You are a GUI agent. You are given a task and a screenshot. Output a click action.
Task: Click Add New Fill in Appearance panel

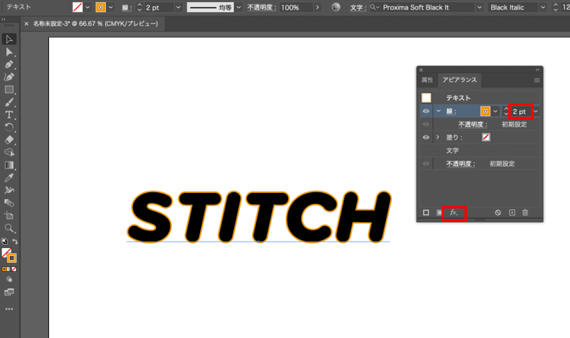(439, 213)
